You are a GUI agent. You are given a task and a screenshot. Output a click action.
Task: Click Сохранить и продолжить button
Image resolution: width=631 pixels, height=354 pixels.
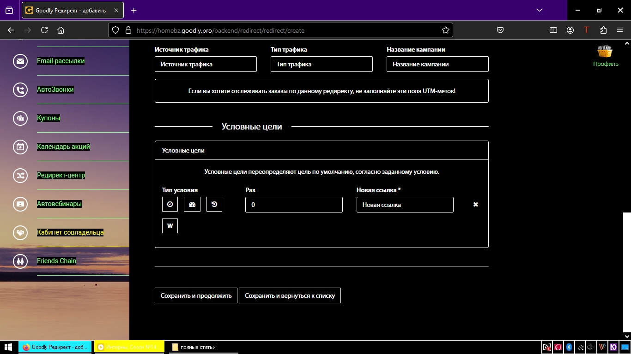pyautogui.click(x=196, y=295)
